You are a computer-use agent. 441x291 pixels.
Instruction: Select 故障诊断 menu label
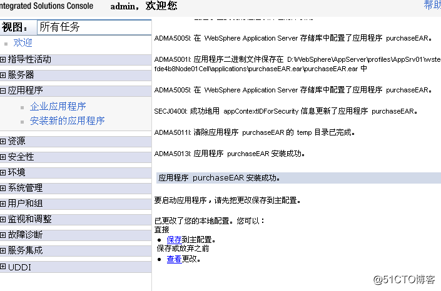click(x=25, y=235)
